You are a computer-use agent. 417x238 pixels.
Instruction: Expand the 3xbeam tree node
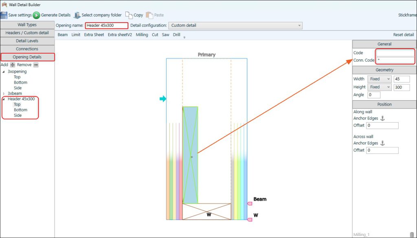coord(4,94)
